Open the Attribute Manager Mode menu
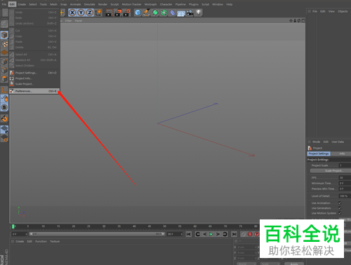The height and width of the screenshot is (265, 351). click(x=316, y=142)
